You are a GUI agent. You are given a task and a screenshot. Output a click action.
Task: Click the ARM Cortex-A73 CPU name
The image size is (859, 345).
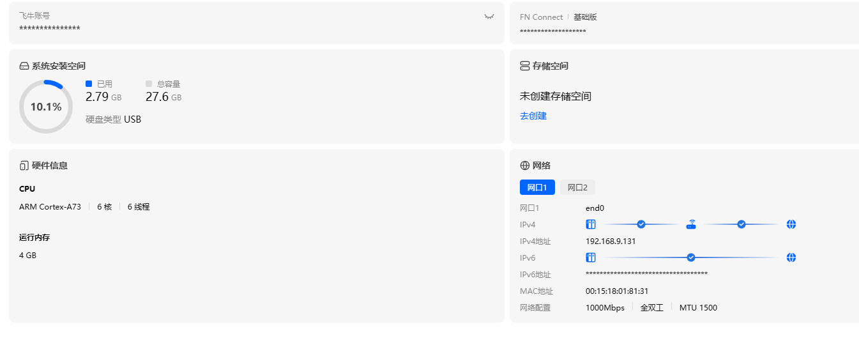point(50,207)
